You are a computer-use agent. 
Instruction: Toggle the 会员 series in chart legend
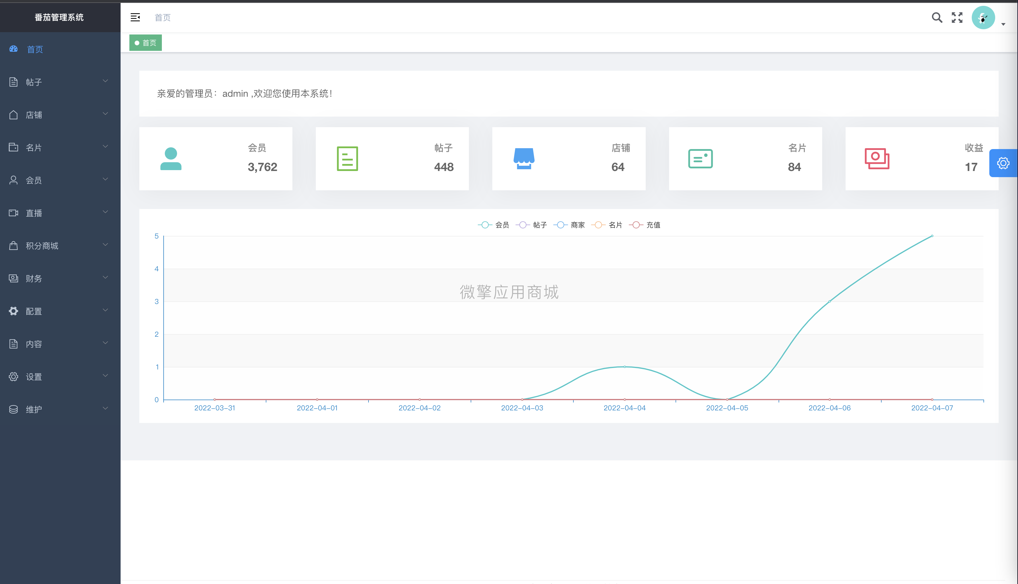pos(493,225)
